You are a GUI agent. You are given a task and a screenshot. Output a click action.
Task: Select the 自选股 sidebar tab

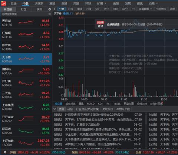pos(8,9)
